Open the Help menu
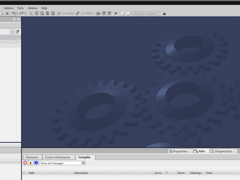The height and width of the screenshot is (180, 240). tap(44, 8)
